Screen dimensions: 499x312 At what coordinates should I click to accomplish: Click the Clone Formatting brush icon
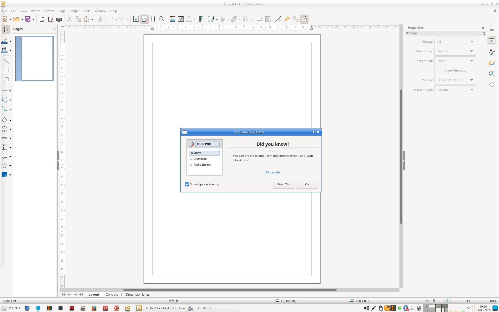coord(100,19)
